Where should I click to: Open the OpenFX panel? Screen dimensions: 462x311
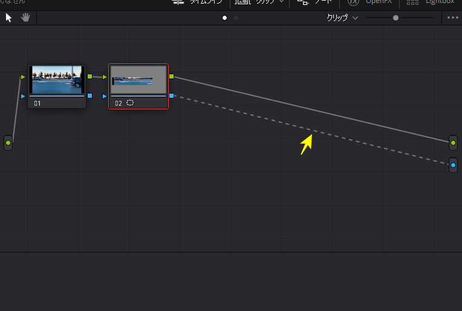tap(369, 2)
